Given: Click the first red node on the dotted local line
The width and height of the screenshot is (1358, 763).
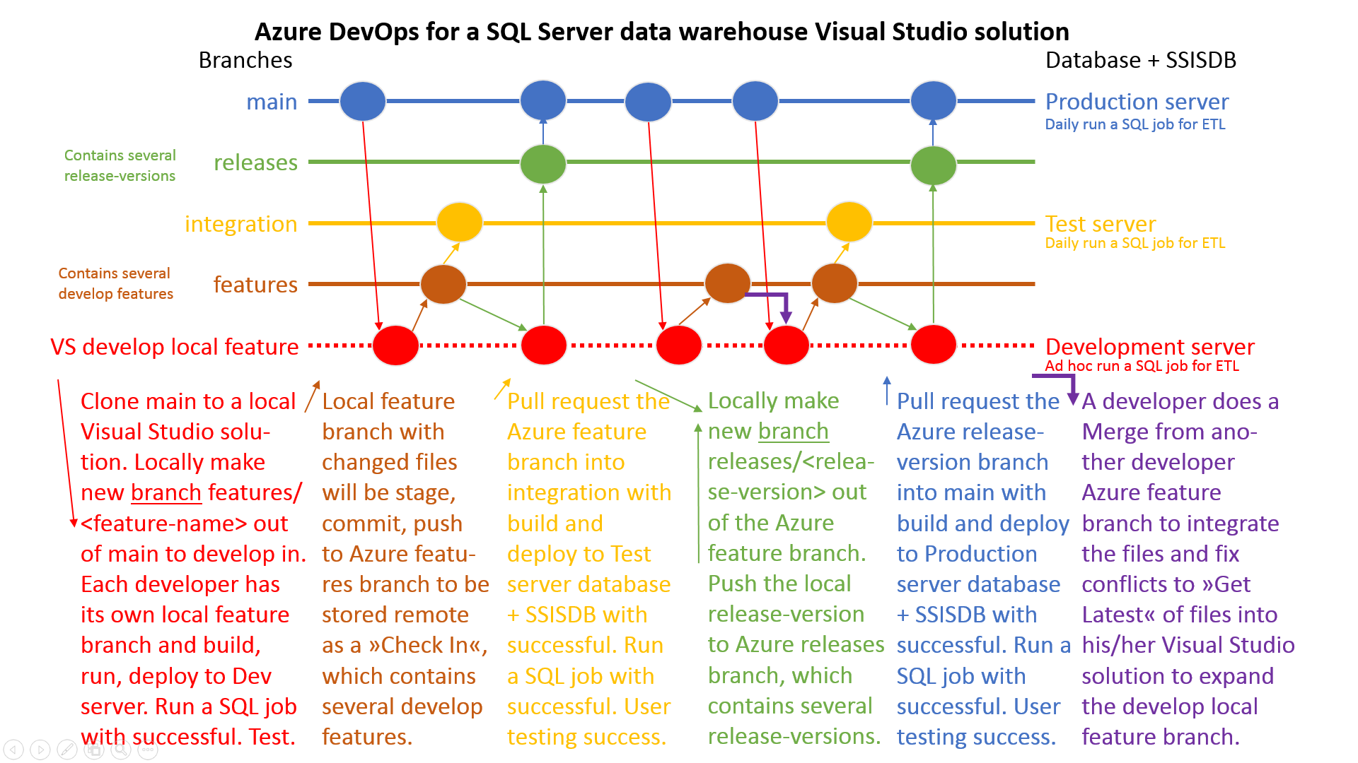Looking at the screenshot, I should pyautogui.click(x=395, y=345).
